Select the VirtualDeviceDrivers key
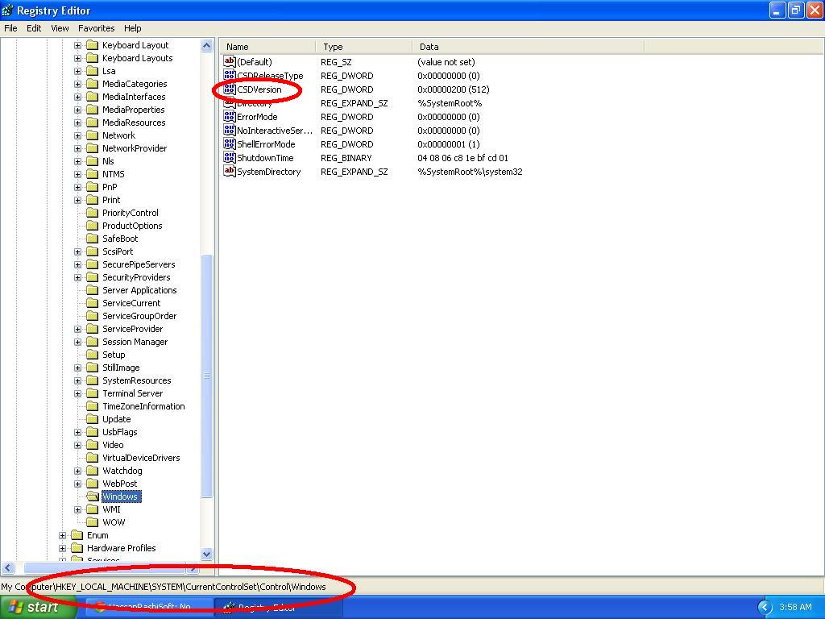The image size is (825, 619). [x=141, y=458]
